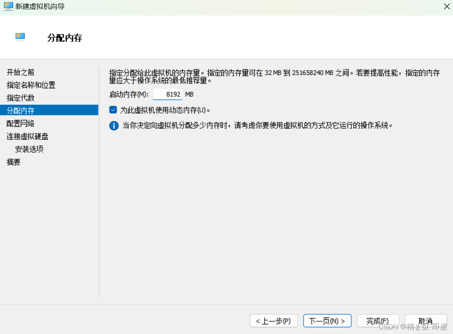
Task: Select the 8192 value in memory box
Action: [x=173, y=94]
